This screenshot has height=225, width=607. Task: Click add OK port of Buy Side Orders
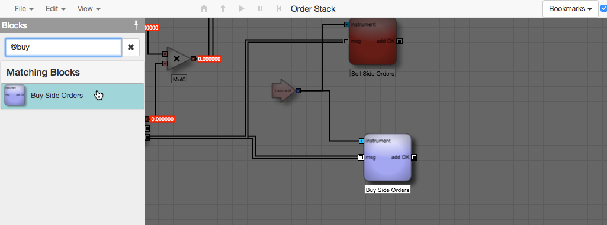[414, 158]
